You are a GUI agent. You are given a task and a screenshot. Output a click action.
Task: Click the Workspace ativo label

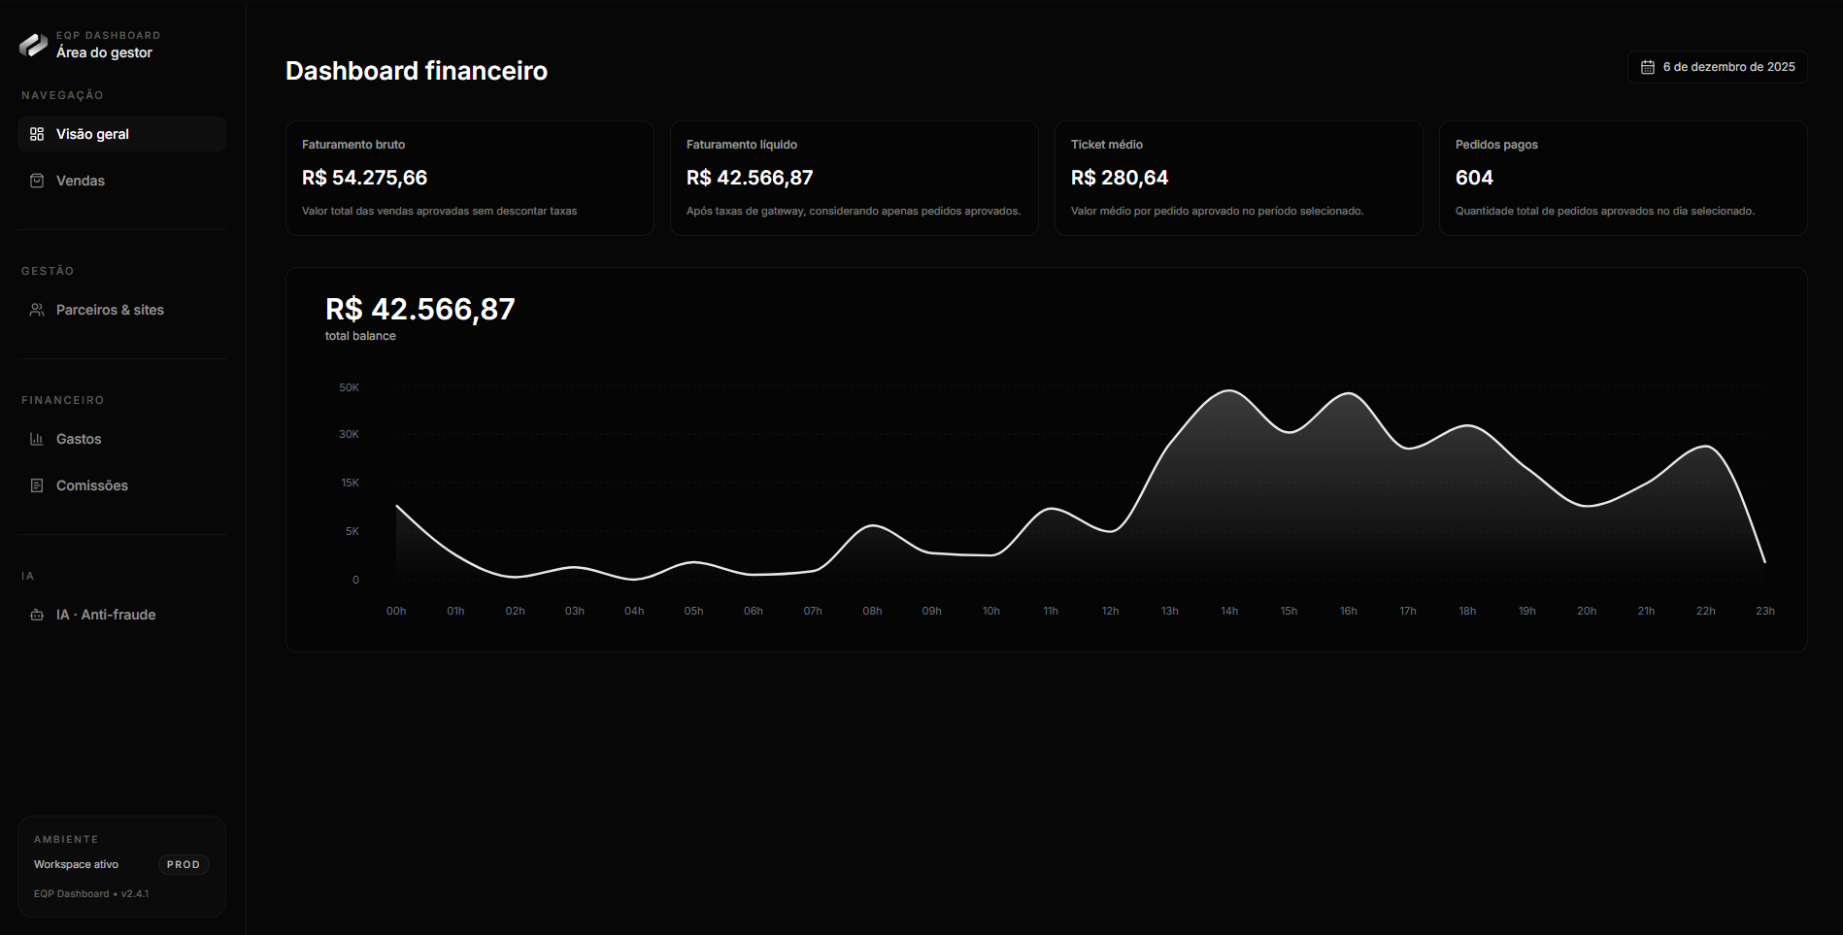[75, 863]
